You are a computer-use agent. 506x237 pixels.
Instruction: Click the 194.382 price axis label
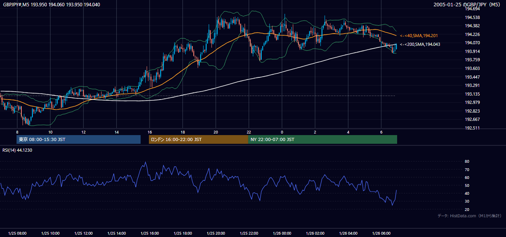[x=472, y=26]
